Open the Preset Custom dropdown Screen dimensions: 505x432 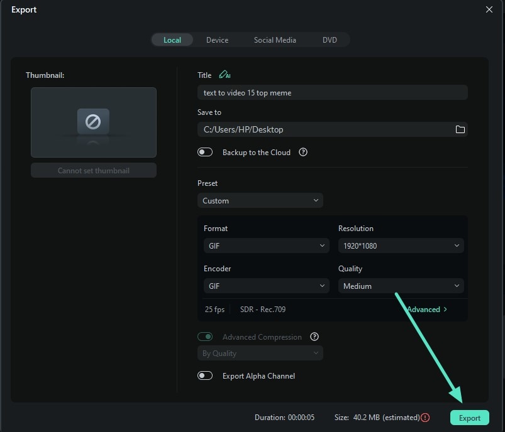pyautogui.click(x=260, y=200)
